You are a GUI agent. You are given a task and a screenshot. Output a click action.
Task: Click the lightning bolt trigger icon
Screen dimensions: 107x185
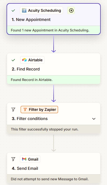(71, 10)
